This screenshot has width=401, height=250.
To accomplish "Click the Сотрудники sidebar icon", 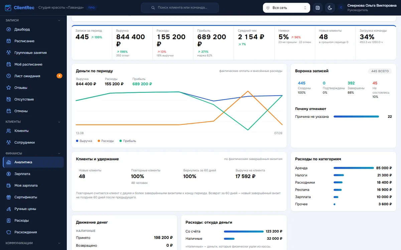I will pyautogui.click(x=9, y=142).
